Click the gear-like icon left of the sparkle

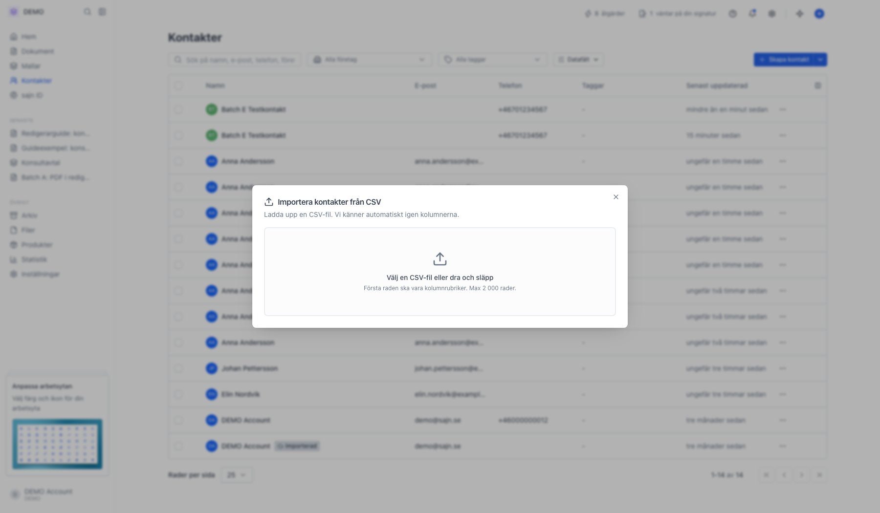(772, 14)
